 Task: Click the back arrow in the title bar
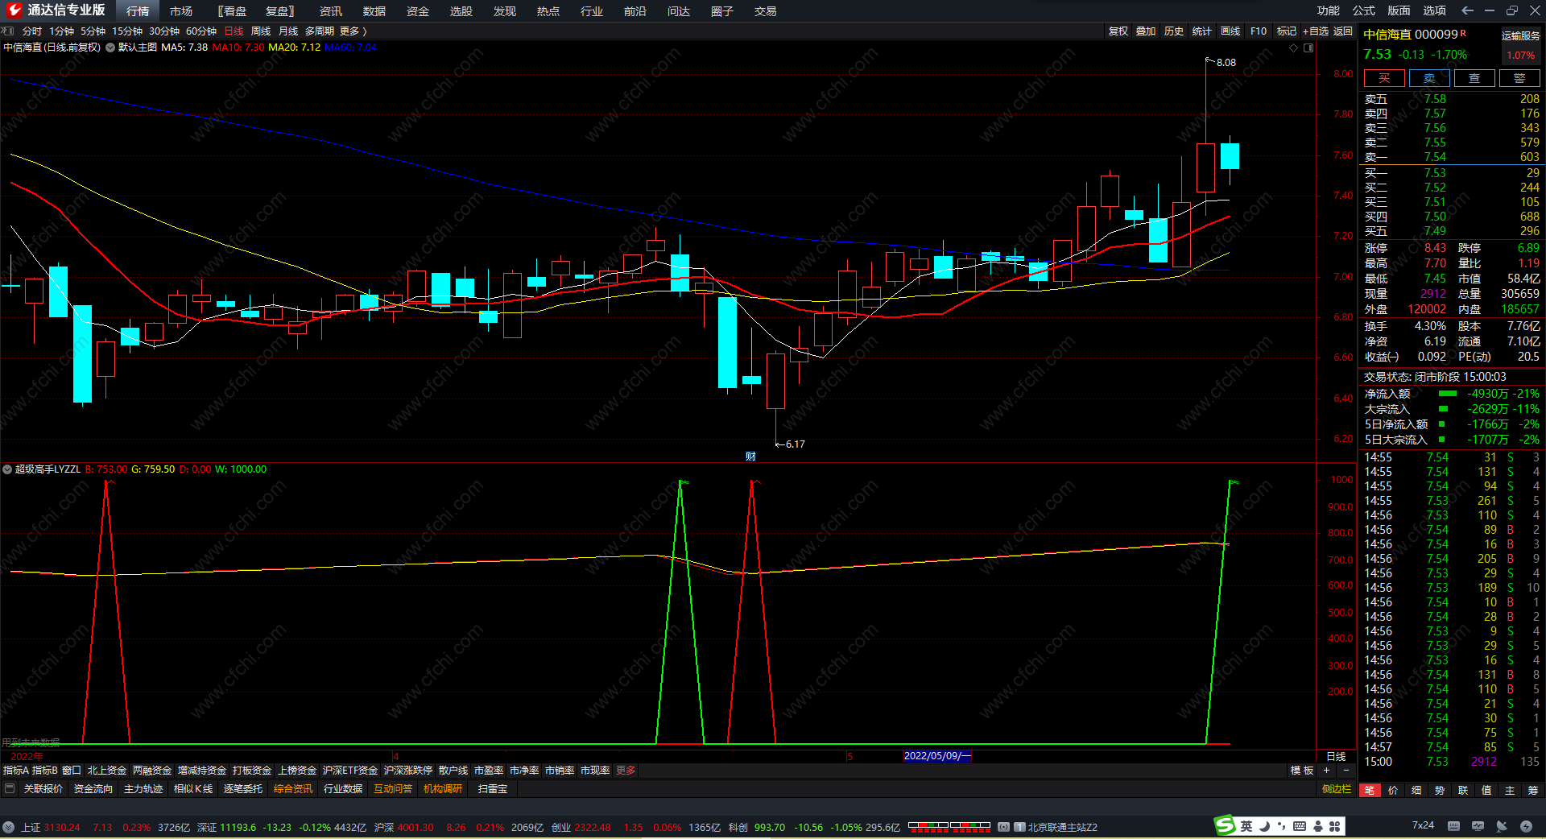pyautogui.click(x=1467, y=10)
